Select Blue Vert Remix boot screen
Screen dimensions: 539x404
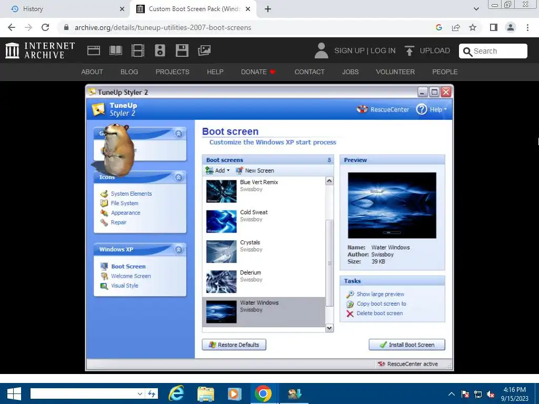tap(264, 191)
